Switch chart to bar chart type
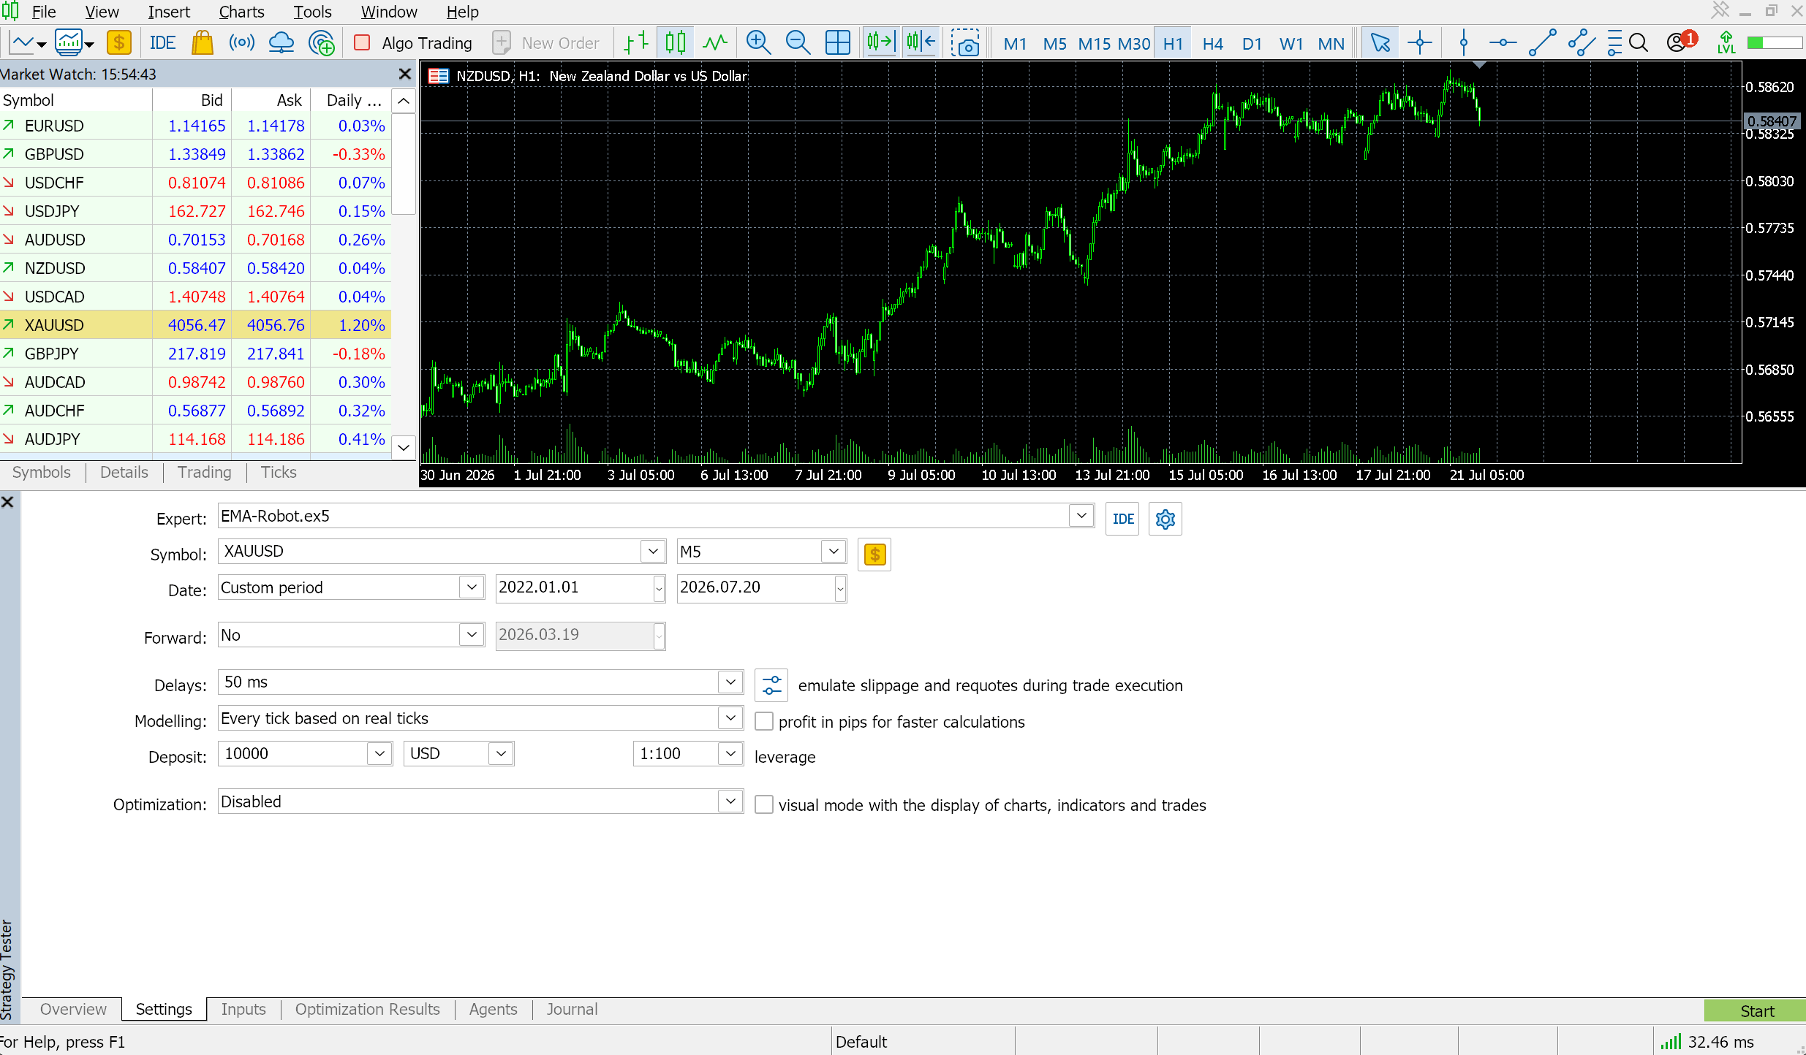 click(636, 43)
